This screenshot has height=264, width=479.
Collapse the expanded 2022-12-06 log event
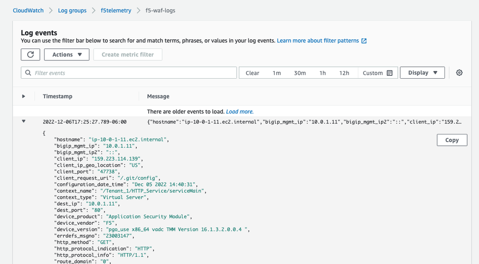[x=23, y=121]
